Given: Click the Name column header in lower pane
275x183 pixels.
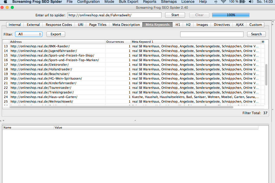Looking at the screenshot, I should coord(28,127).
